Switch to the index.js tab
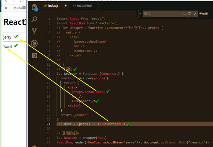Screen dimensions: 213x147 click(x=53, y=6)
